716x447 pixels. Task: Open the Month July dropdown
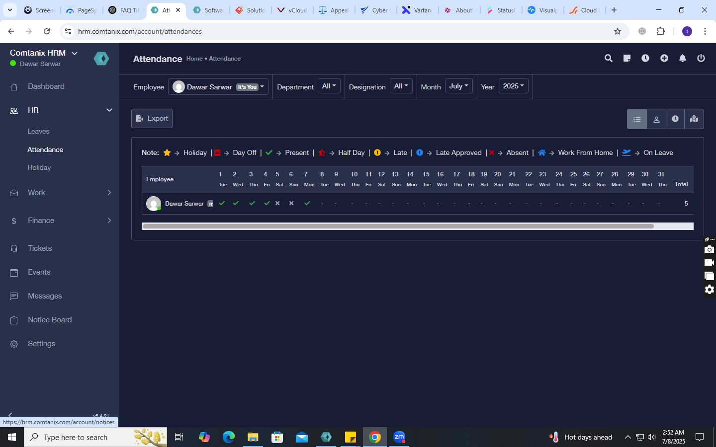[458, 86]
